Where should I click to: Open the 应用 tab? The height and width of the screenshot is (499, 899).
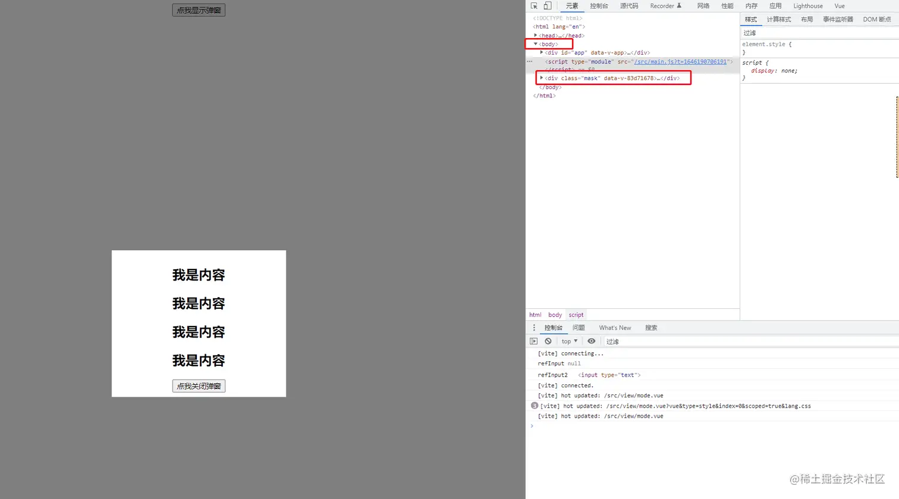pyautogui.click(x=775, y=6)
